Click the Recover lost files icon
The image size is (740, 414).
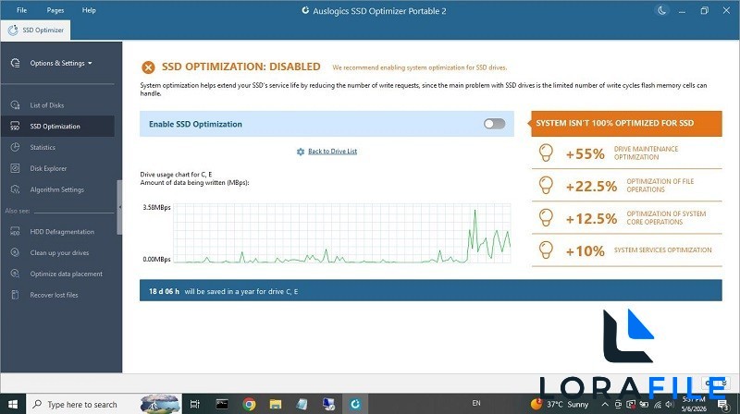[x=15, y=295]
